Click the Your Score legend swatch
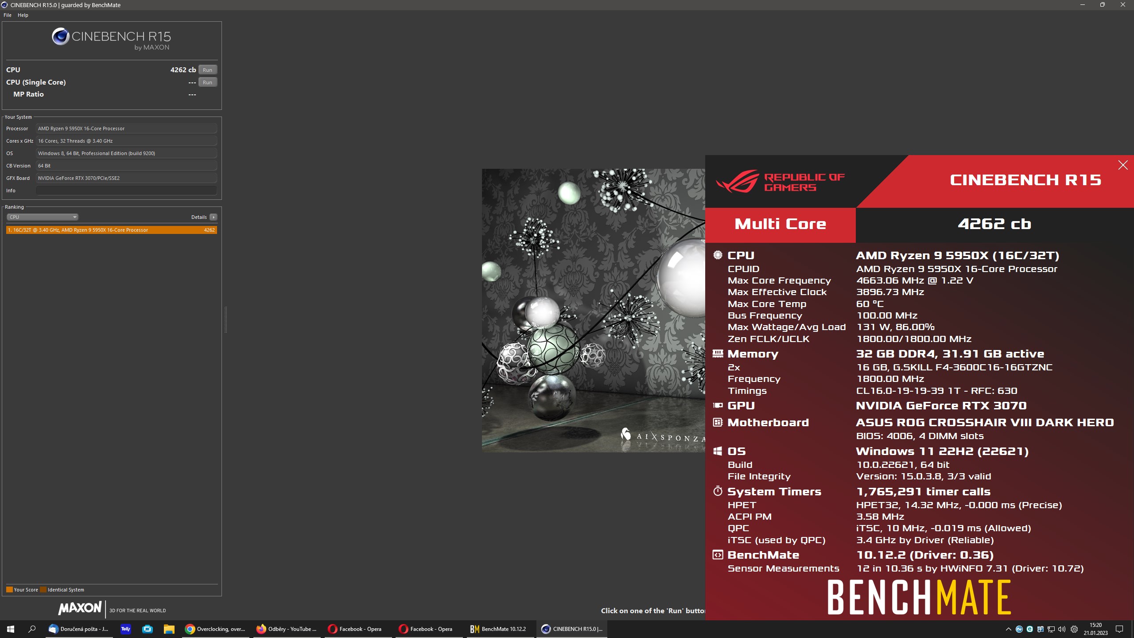 click(9, 590)
